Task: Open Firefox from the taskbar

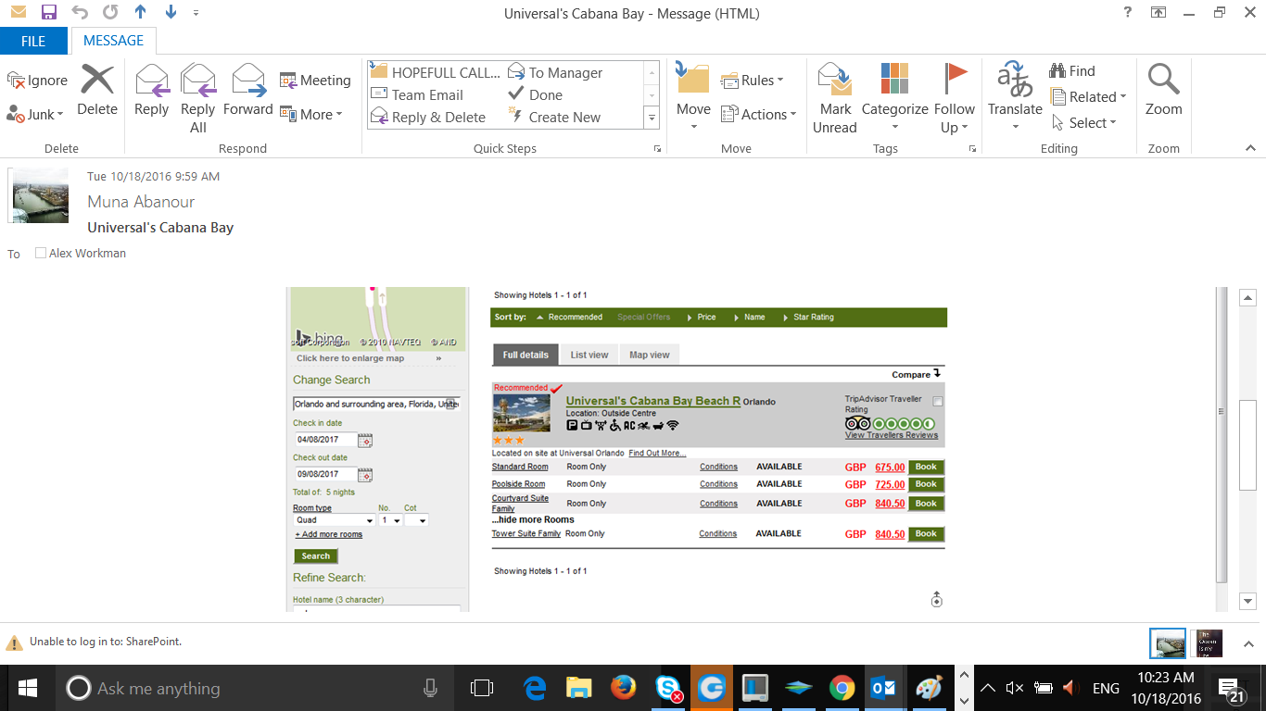Action: 624,688
